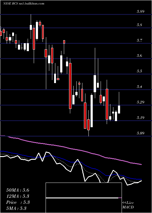
Task: Click the 5.4 price axis label
Action: point(139,86)
